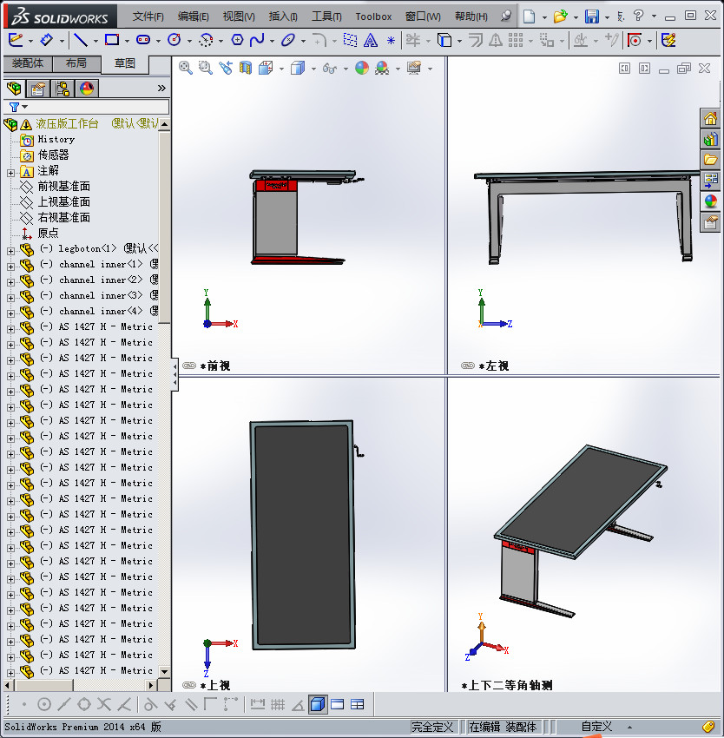Open the view orientation dropdown arrow
Viewport: 724px width, 738px height.
[281, 69]
